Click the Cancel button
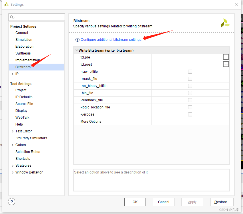The height and width of the screenshot is (214, 243). [164, 202]
